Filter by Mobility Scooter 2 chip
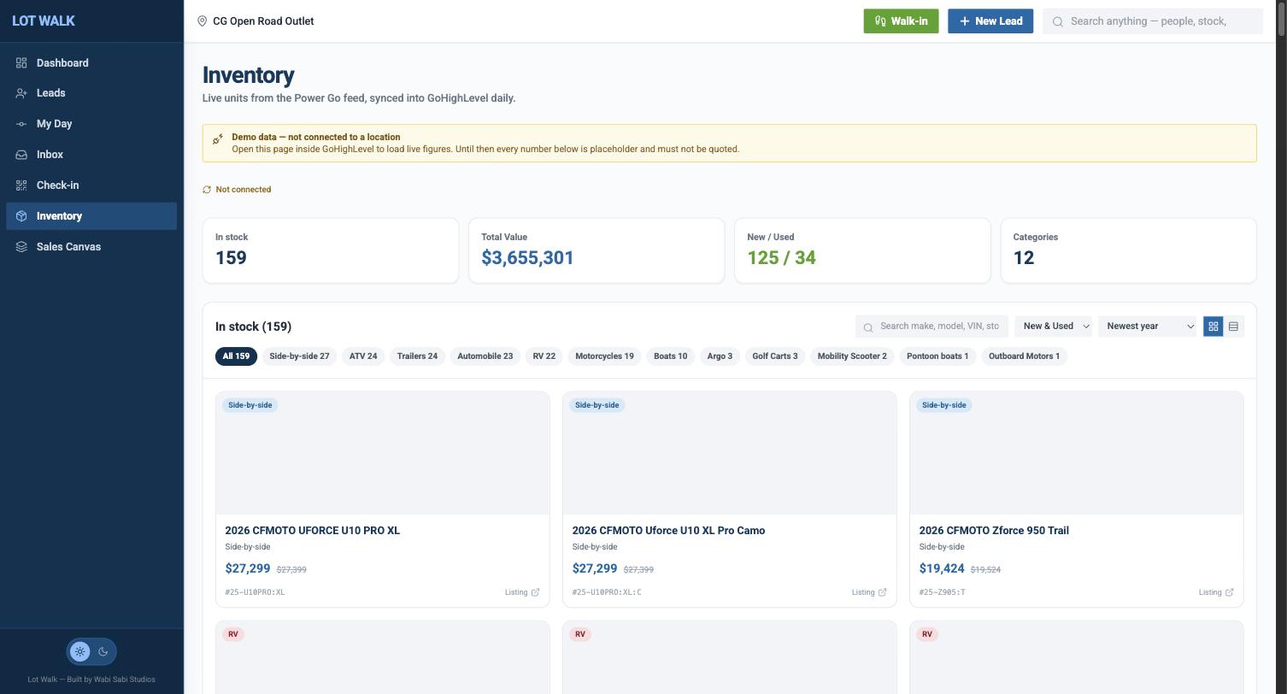 (852, 356)
